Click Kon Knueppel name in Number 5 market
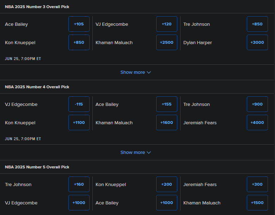This screenshot has height=215, width=275. point(111,185)
